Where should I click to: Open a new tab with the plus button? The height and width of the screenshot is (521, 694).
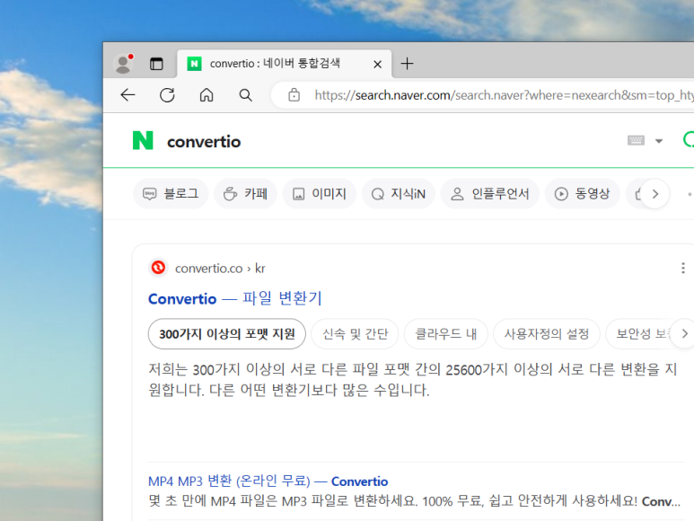click(x=408, y=64)
